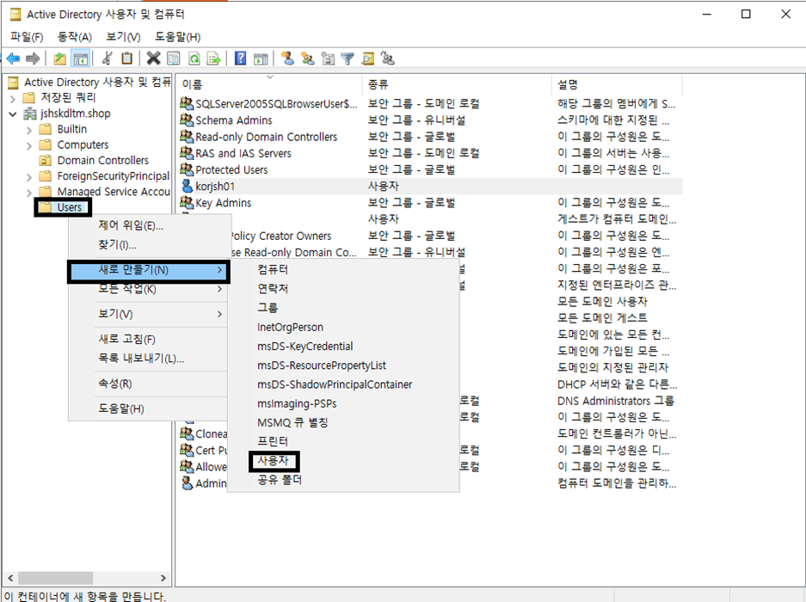Click the up one level folder icon

[x=59, y=58]
